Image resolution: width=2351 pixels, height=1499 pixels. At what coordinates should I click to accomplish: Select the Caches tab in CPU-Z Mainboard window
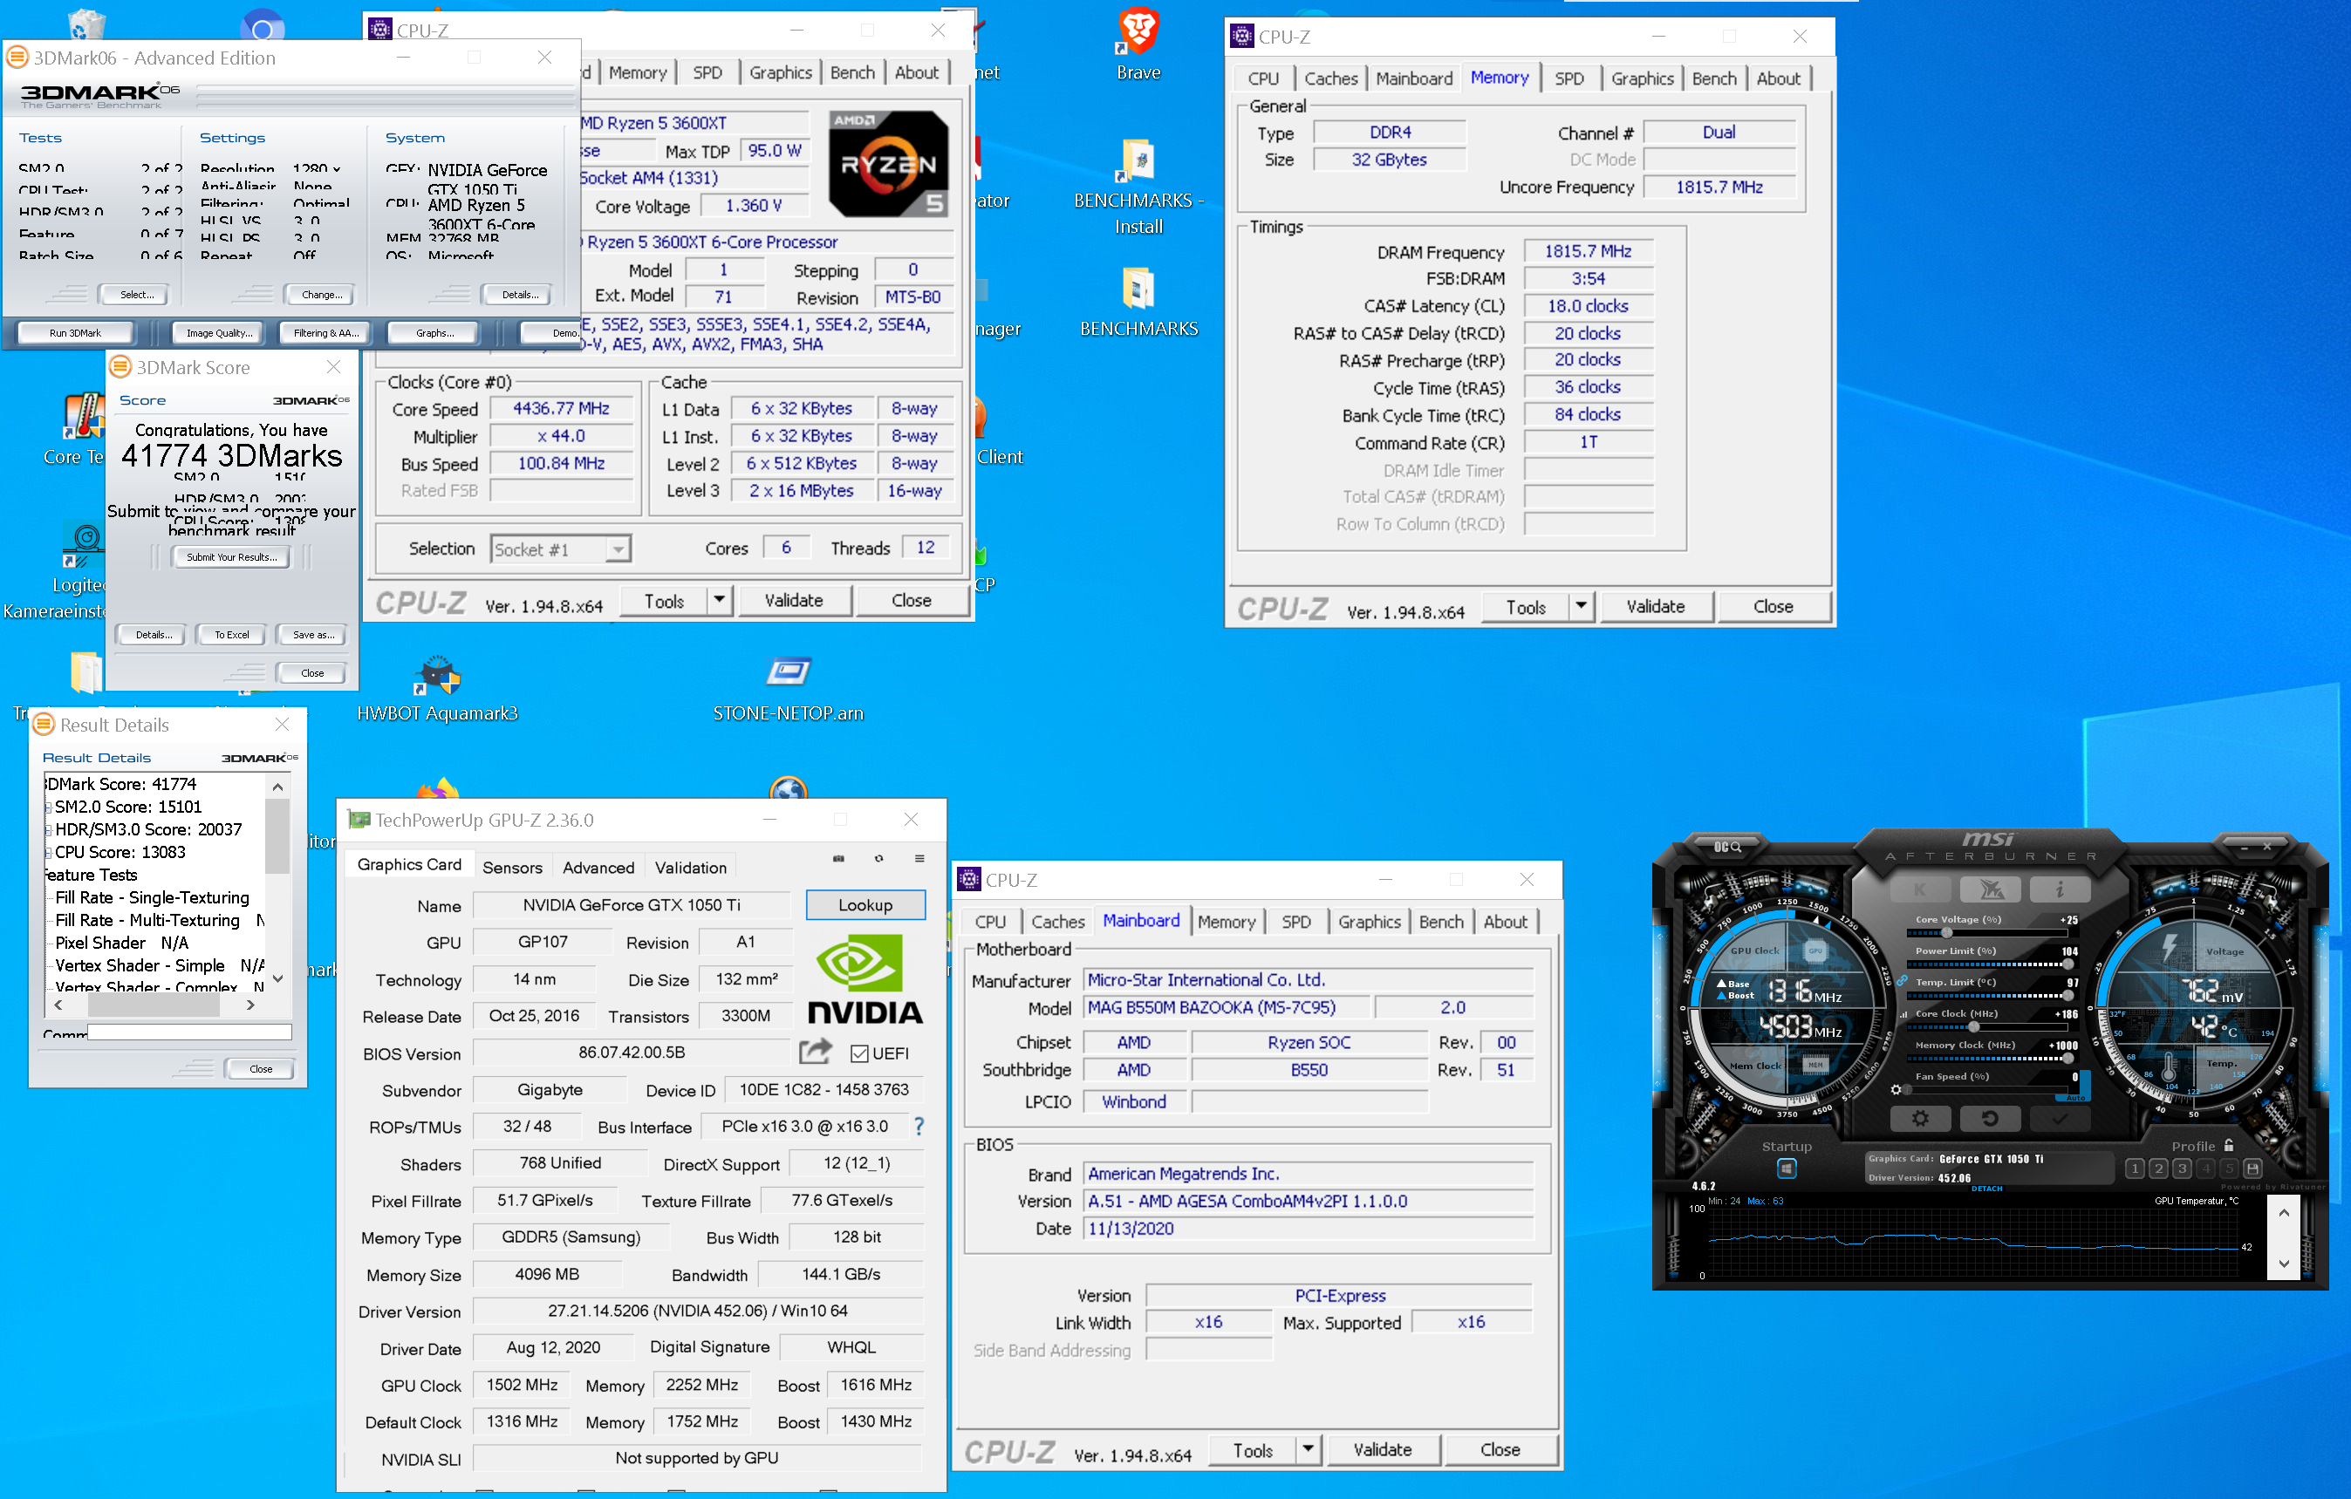click(1057, 921)
